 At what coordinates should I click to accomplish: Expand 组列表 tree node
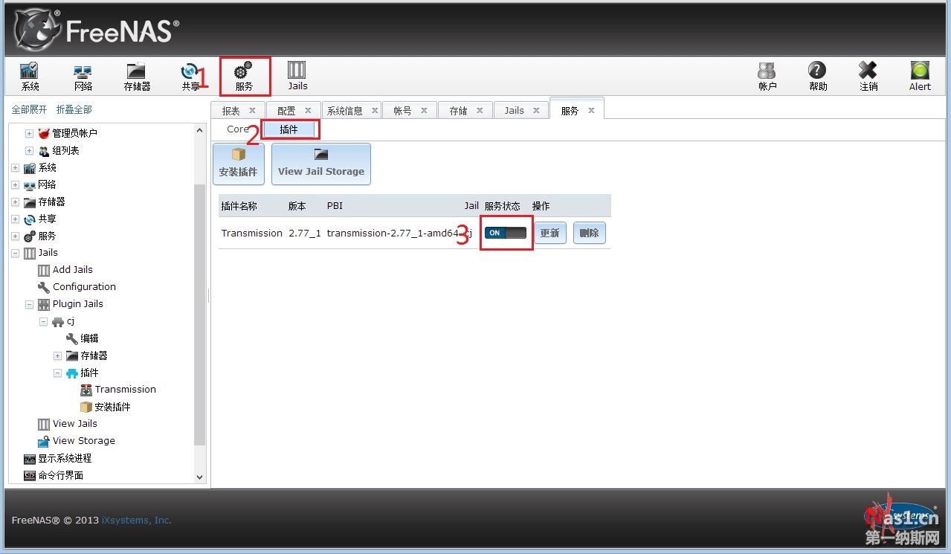(x=29, y=150)
